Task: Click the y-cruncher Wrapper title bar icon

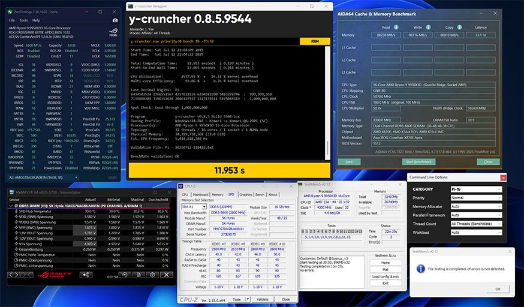Action: pos(131,6)
